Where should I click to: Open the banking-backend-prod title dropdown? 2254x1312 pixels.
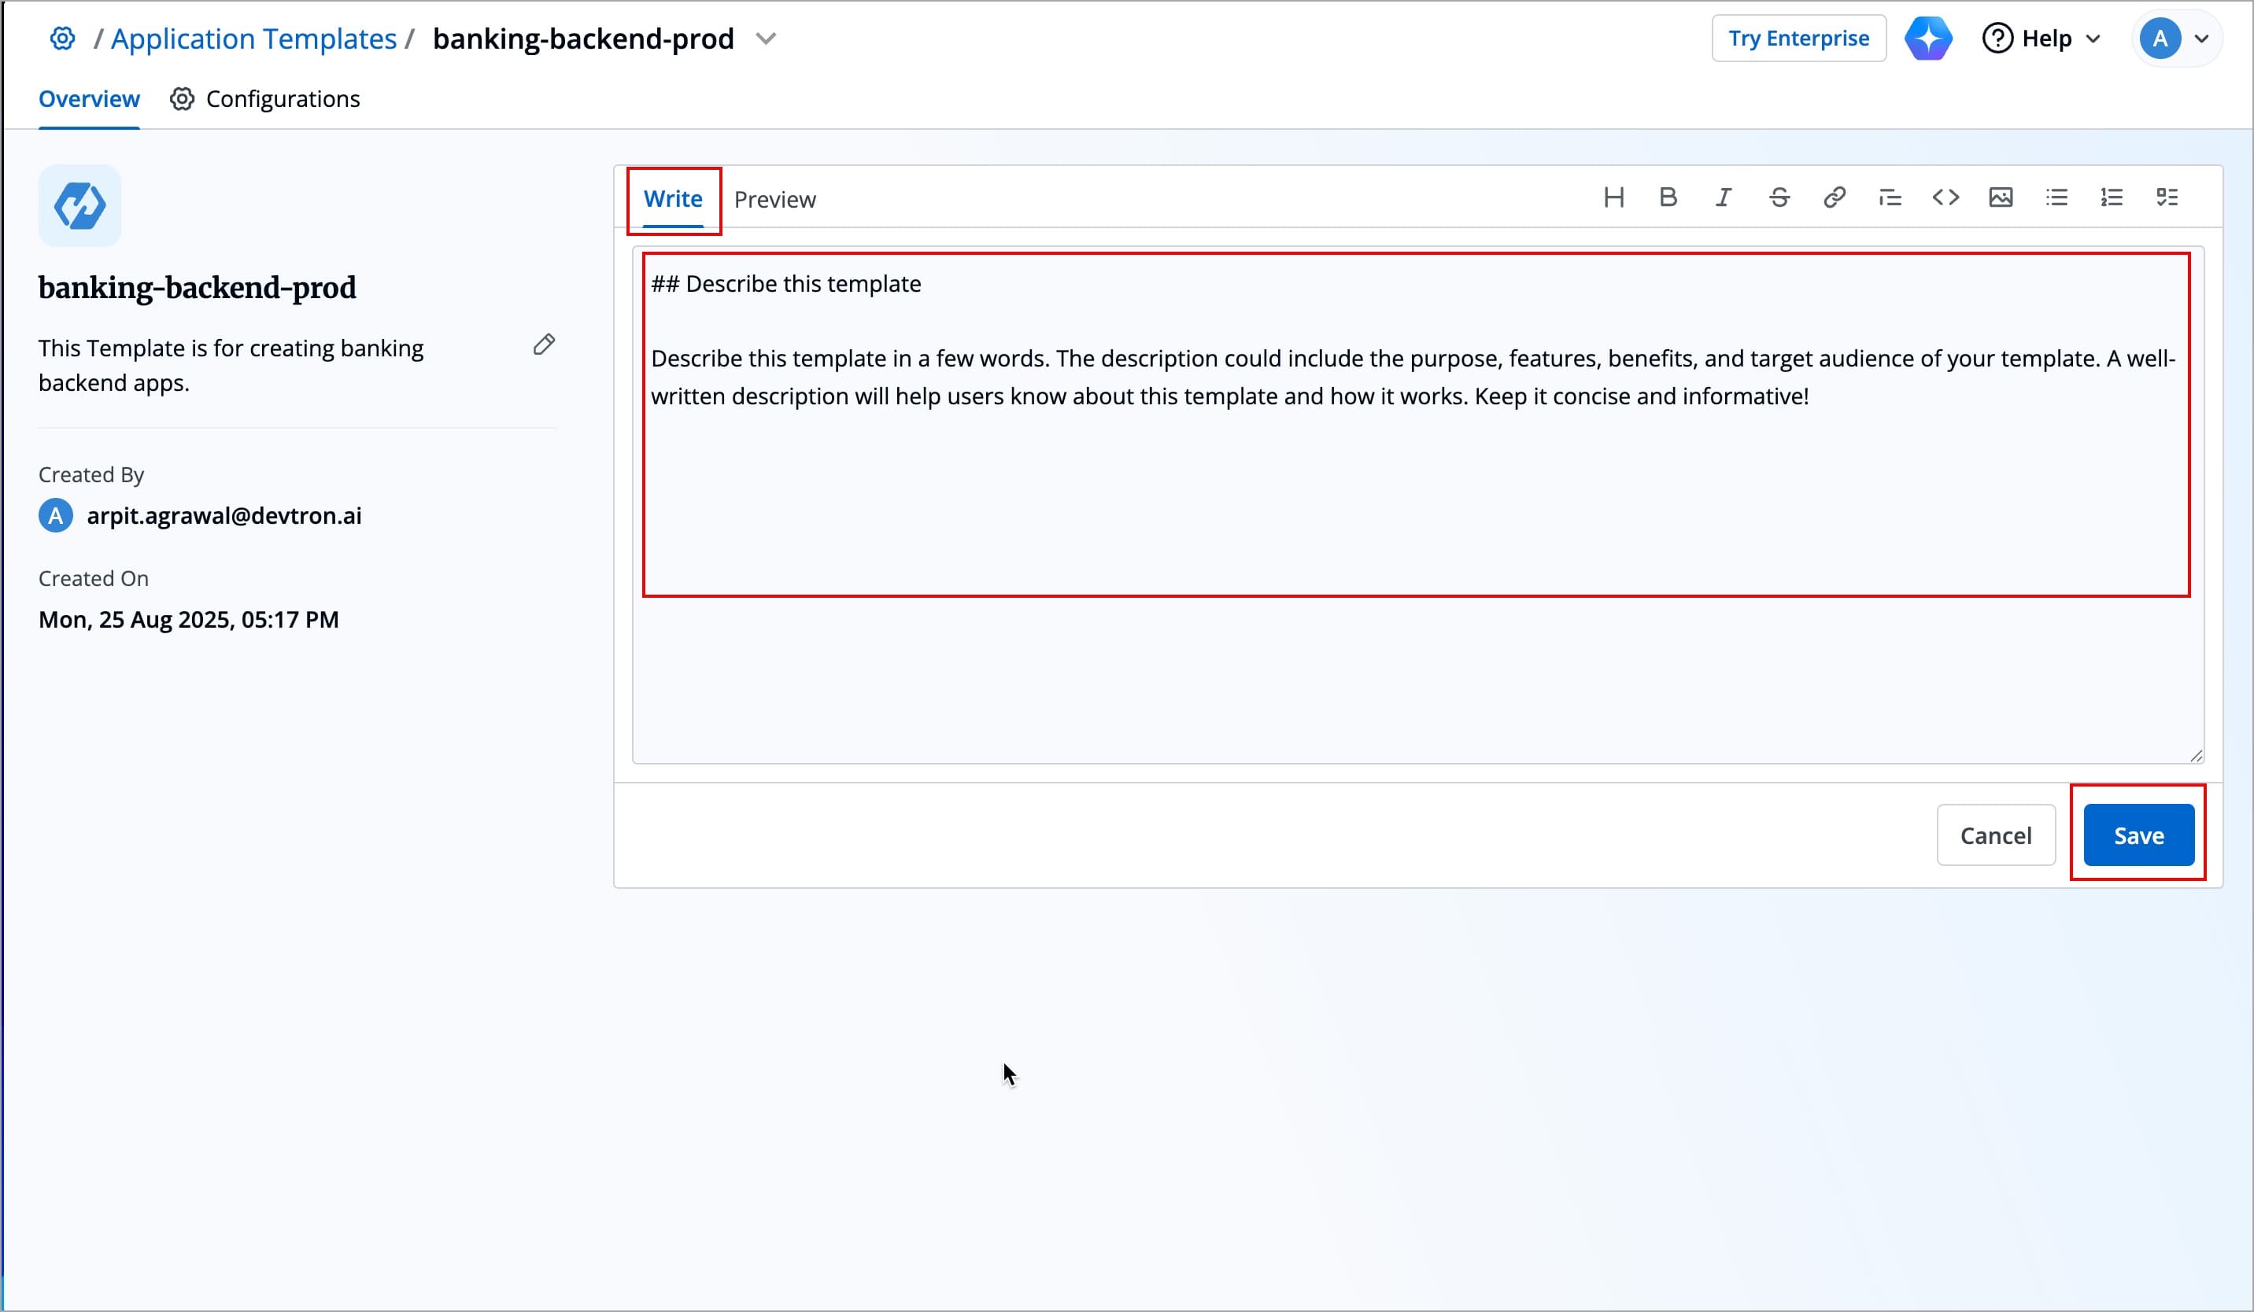pyautogui.click(x=767, y=39)
